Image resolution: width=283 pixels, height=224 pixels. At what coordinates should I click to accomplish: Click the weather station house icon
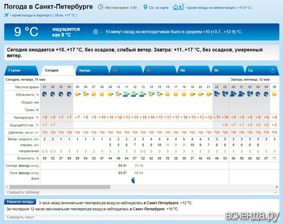coord(178,7)
